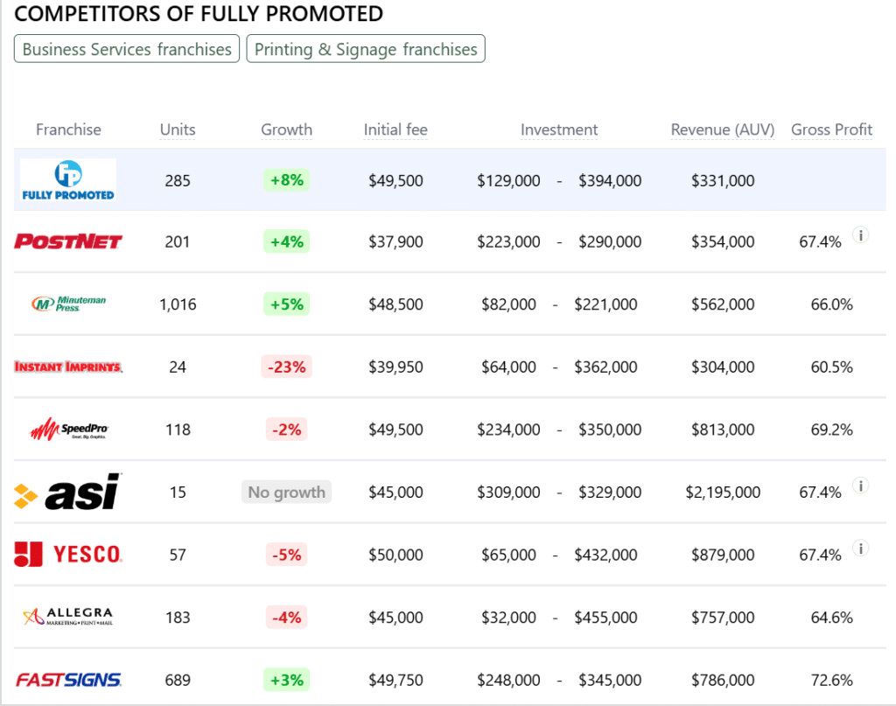896x706 pixels.
Task: Click the Gross Profit column header
Action: tap(831, 129)
